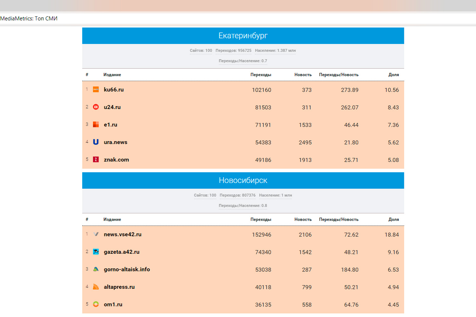Click the Новосибирск section header

(x=243, y=180)
